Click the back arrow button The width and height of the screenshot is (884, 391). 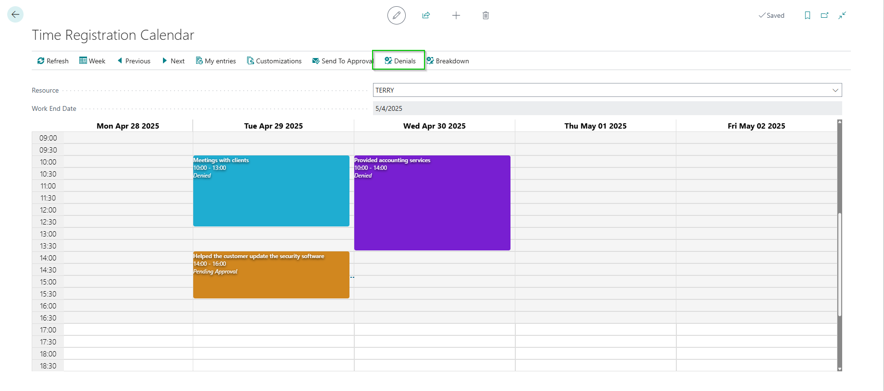[x=15, y=15]
